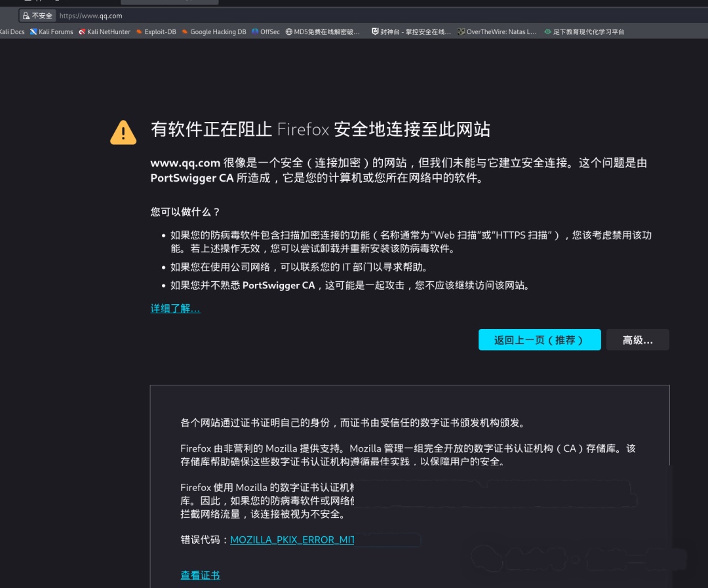The height and width of the screenshot is (588, 708).
Task: Click the 详细了解… learn more link
Action: click(175, 309)
